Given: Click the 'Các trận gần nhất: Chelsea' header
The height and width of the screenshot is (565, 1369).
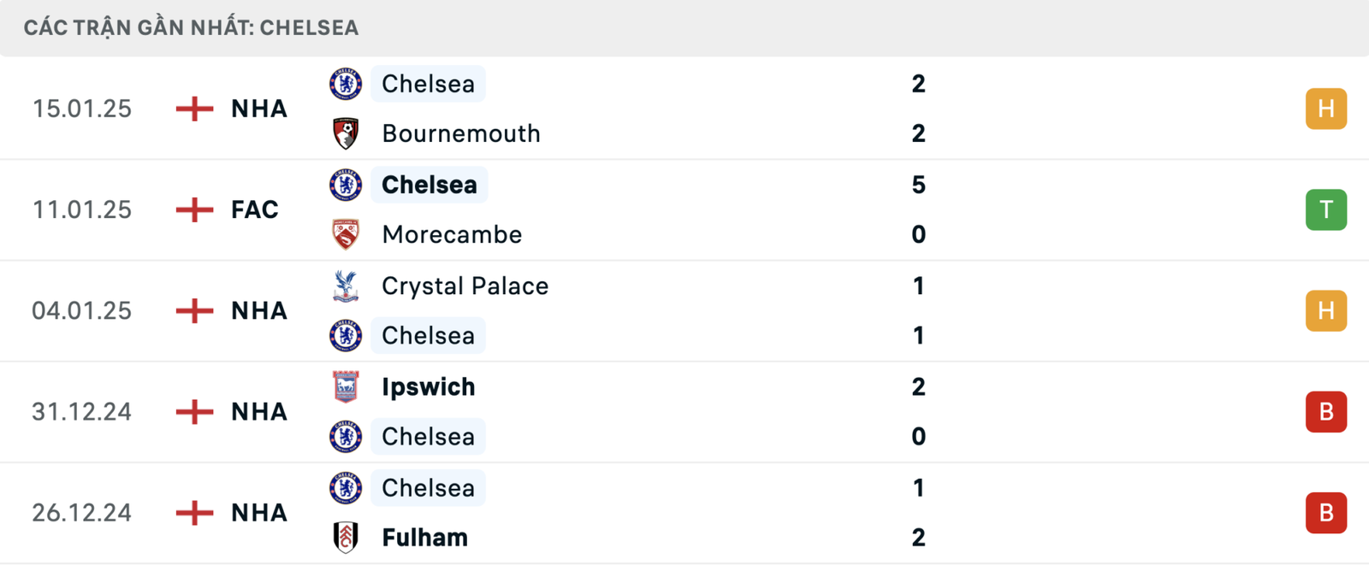Looking at the screenshot, I should pyautogui.click(x=191, y=27).
